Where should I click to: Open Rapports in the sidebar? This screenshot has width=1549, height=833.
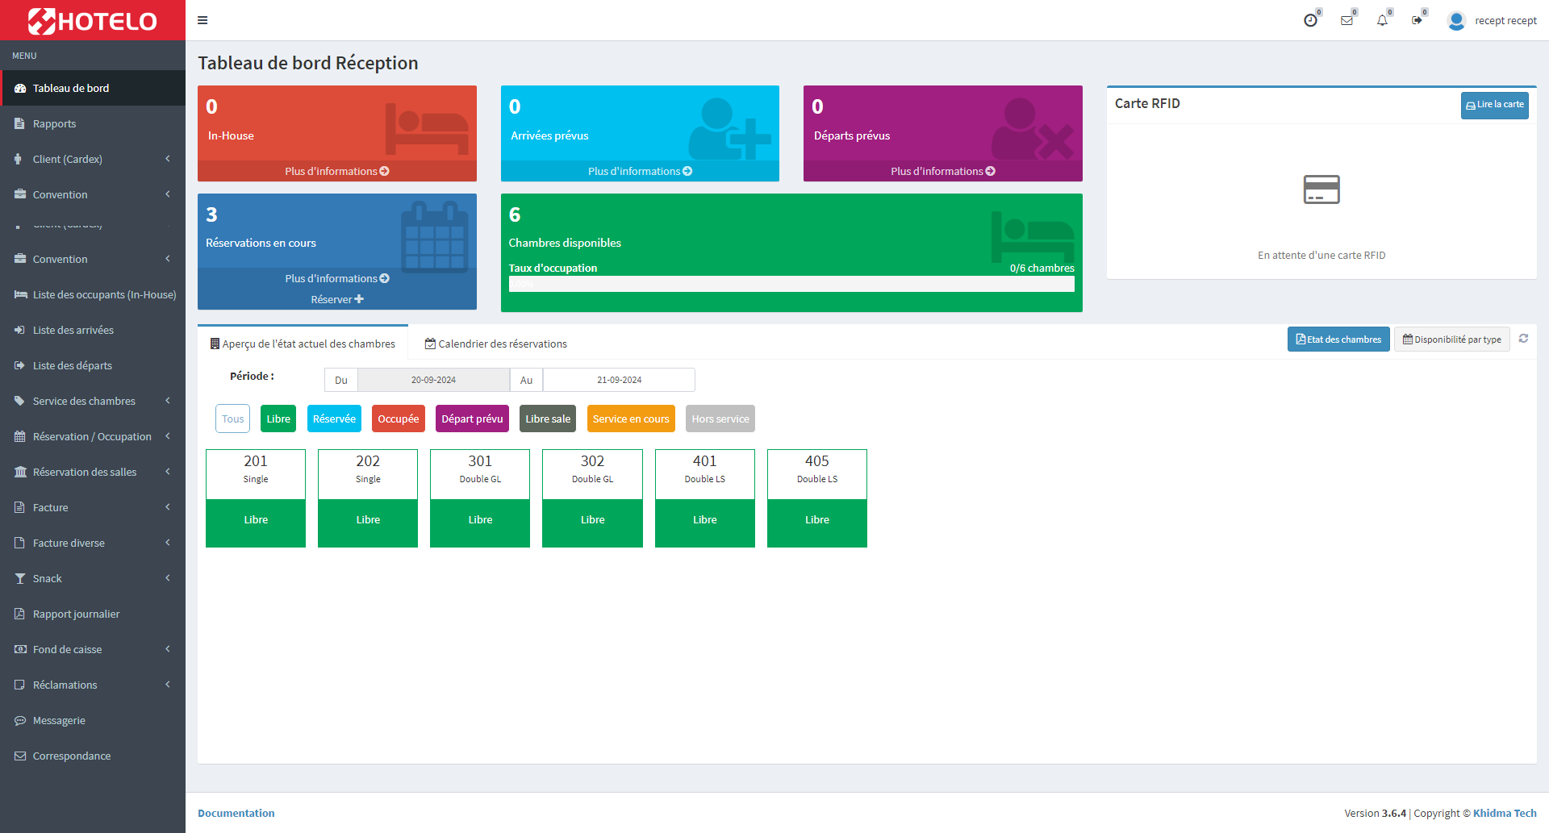tap(54, 123)
